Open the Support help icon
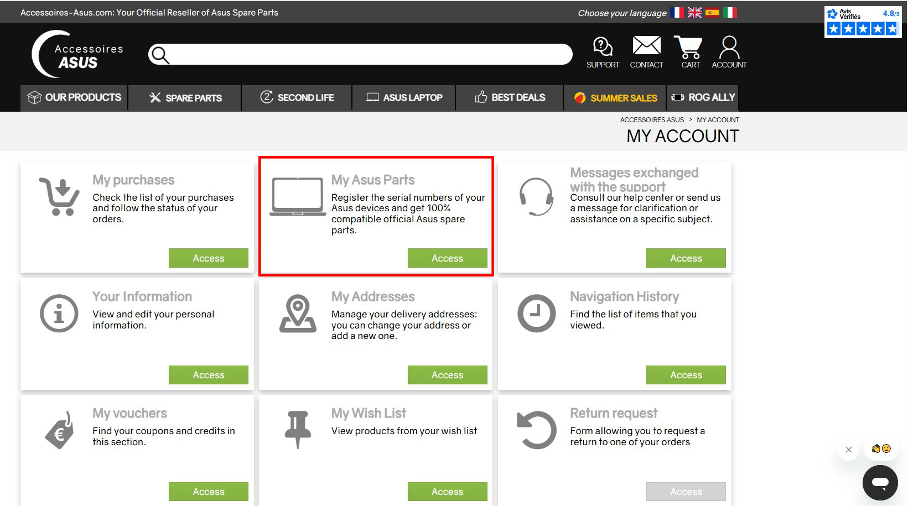 tap(603, 52)
